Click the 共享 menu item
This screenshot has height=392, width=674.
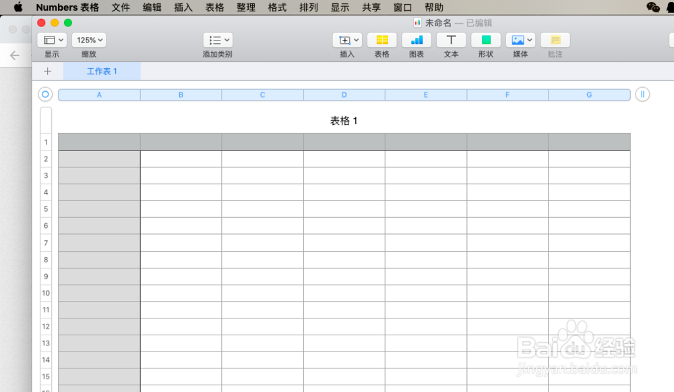[x=371, y=7]
